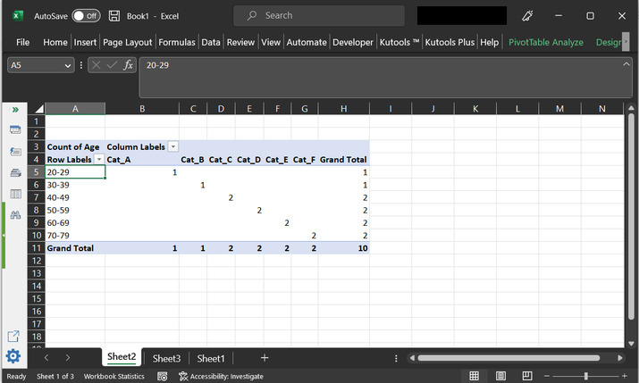Click the add new sheet plus icon
This screenshot has height=383, width=639.
click(x=264, y=358)
